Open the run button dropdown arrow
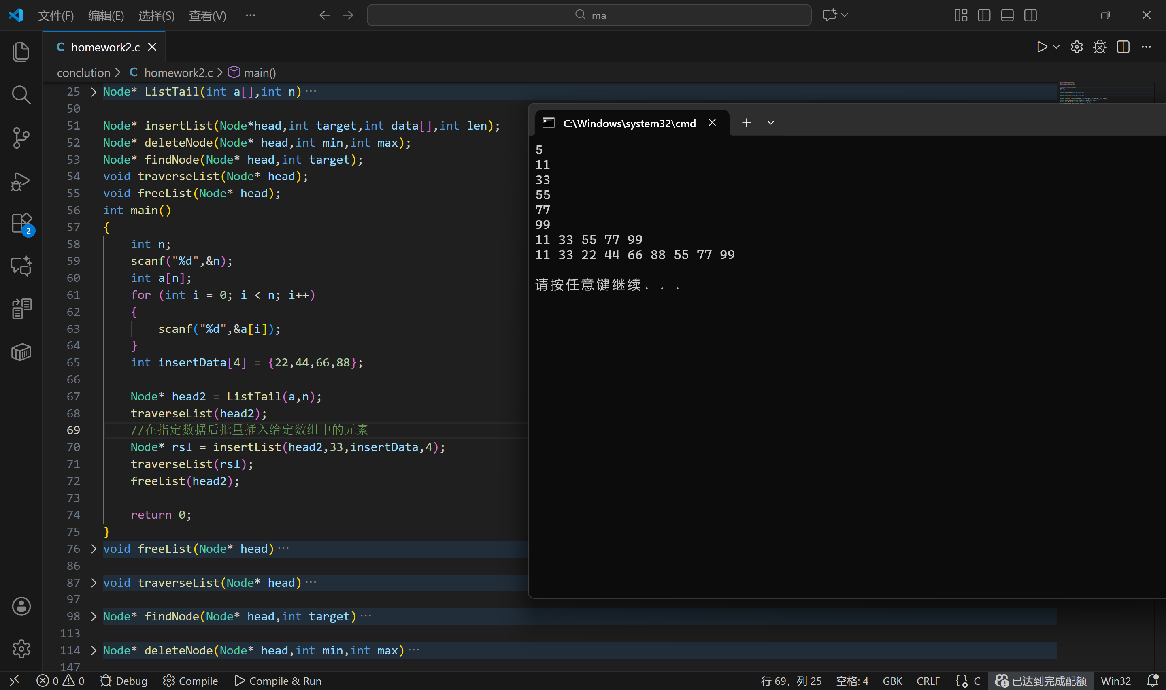This screenshot has width=1166, height=690. [x=1056, y=47]
